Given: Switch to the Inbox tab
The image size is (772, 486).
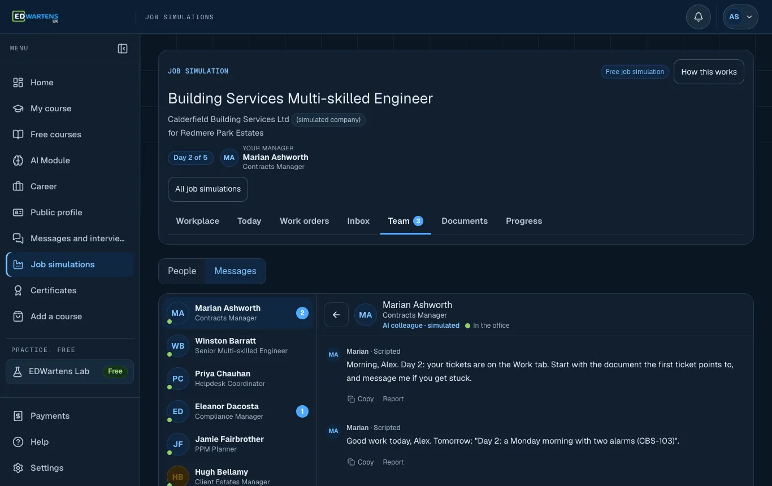Looking at the screenshot, I should pos(358,221).
